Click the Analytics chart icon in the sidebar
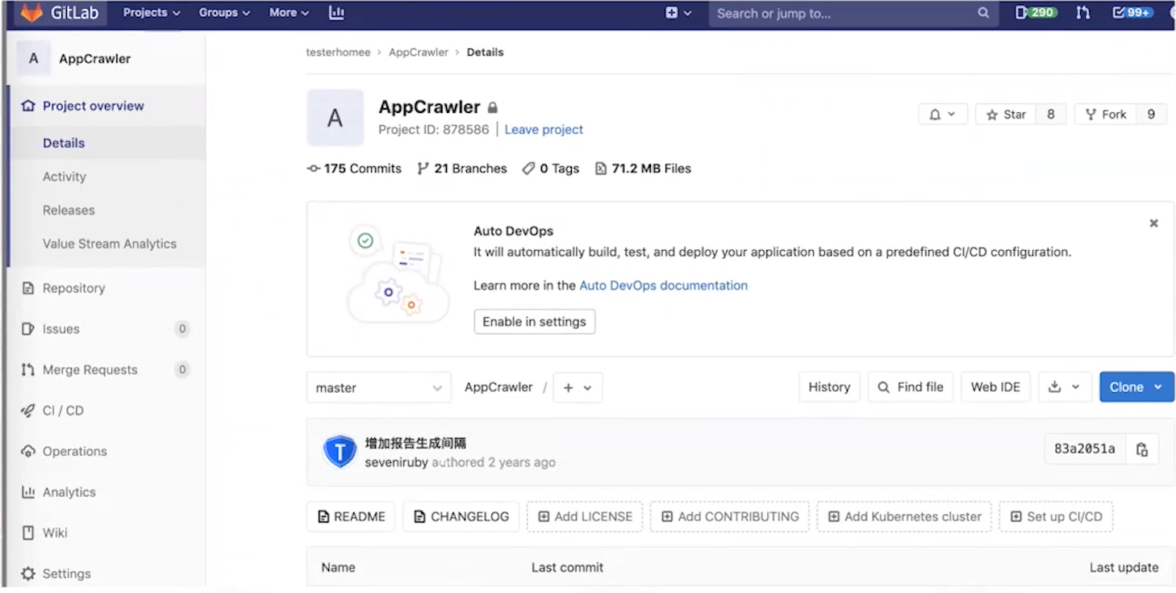1176x593 pixels. point(28,492)
